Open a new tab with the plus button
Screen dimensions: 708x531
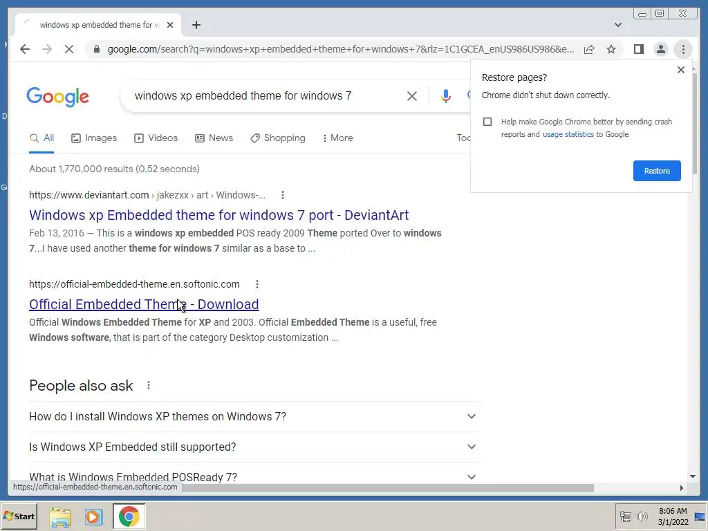[196, 26]
